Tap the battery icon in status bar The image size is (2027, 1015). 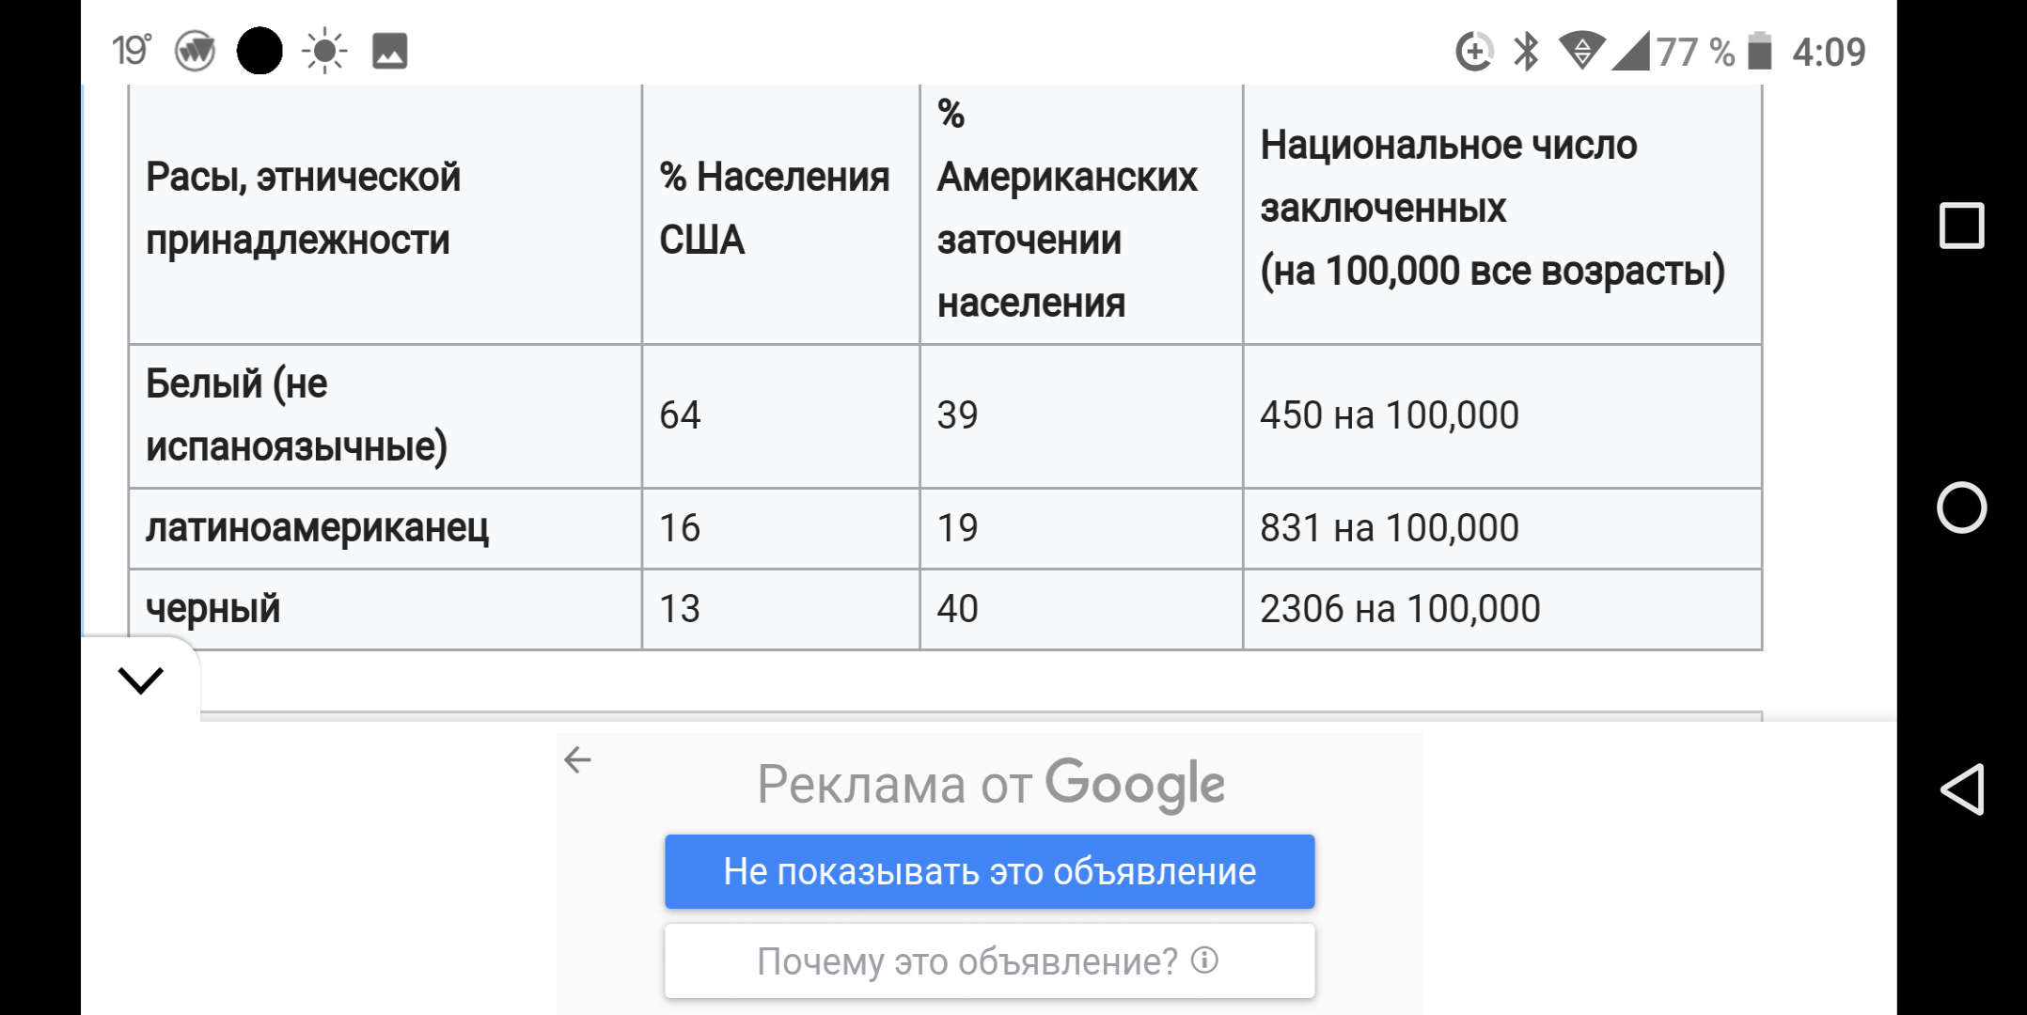(x=1759, y=51)
